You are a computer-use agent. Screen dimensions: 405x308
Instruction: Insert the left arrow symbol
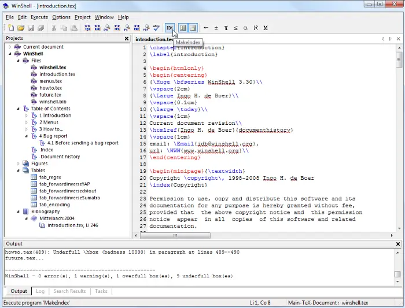206,28
